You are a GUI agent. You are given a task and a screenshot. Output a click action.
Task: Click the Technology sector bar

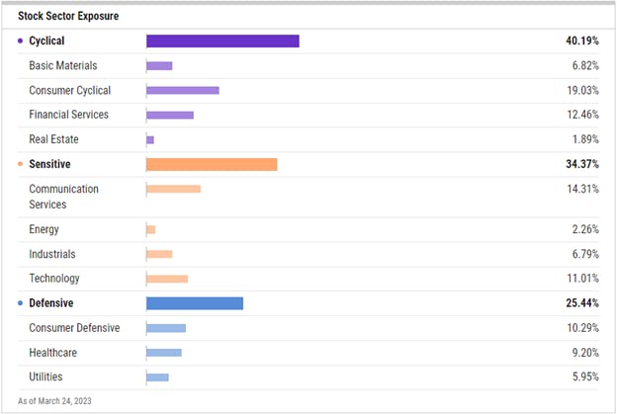[x=167, y=279]
